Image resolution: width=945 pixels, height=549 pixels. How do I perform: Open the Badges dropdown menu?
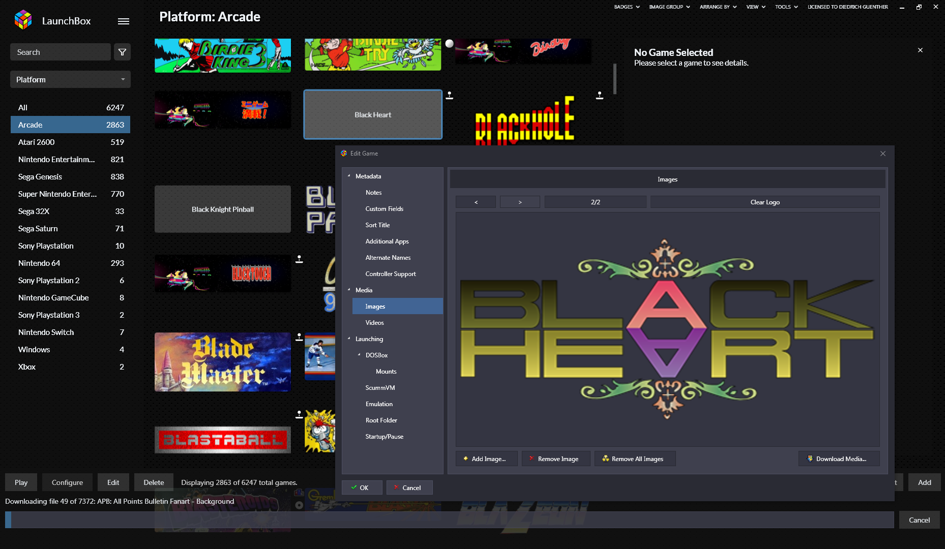click(627, 7)
